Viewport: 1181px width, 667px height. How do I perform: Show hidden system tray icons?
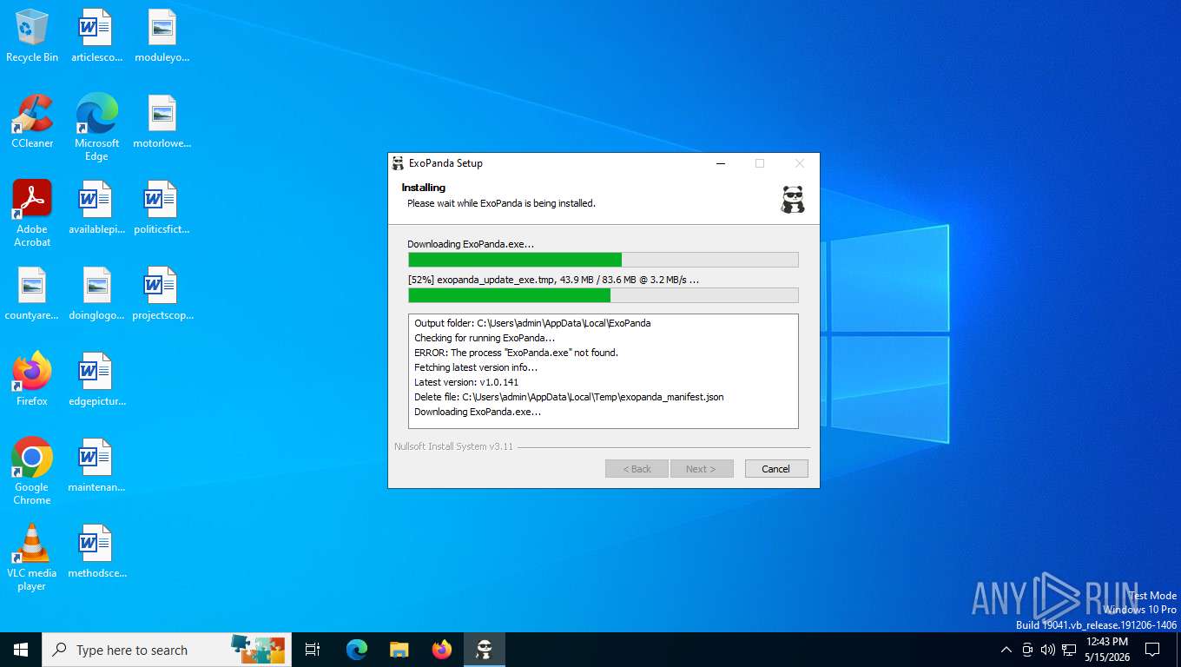1006,650
